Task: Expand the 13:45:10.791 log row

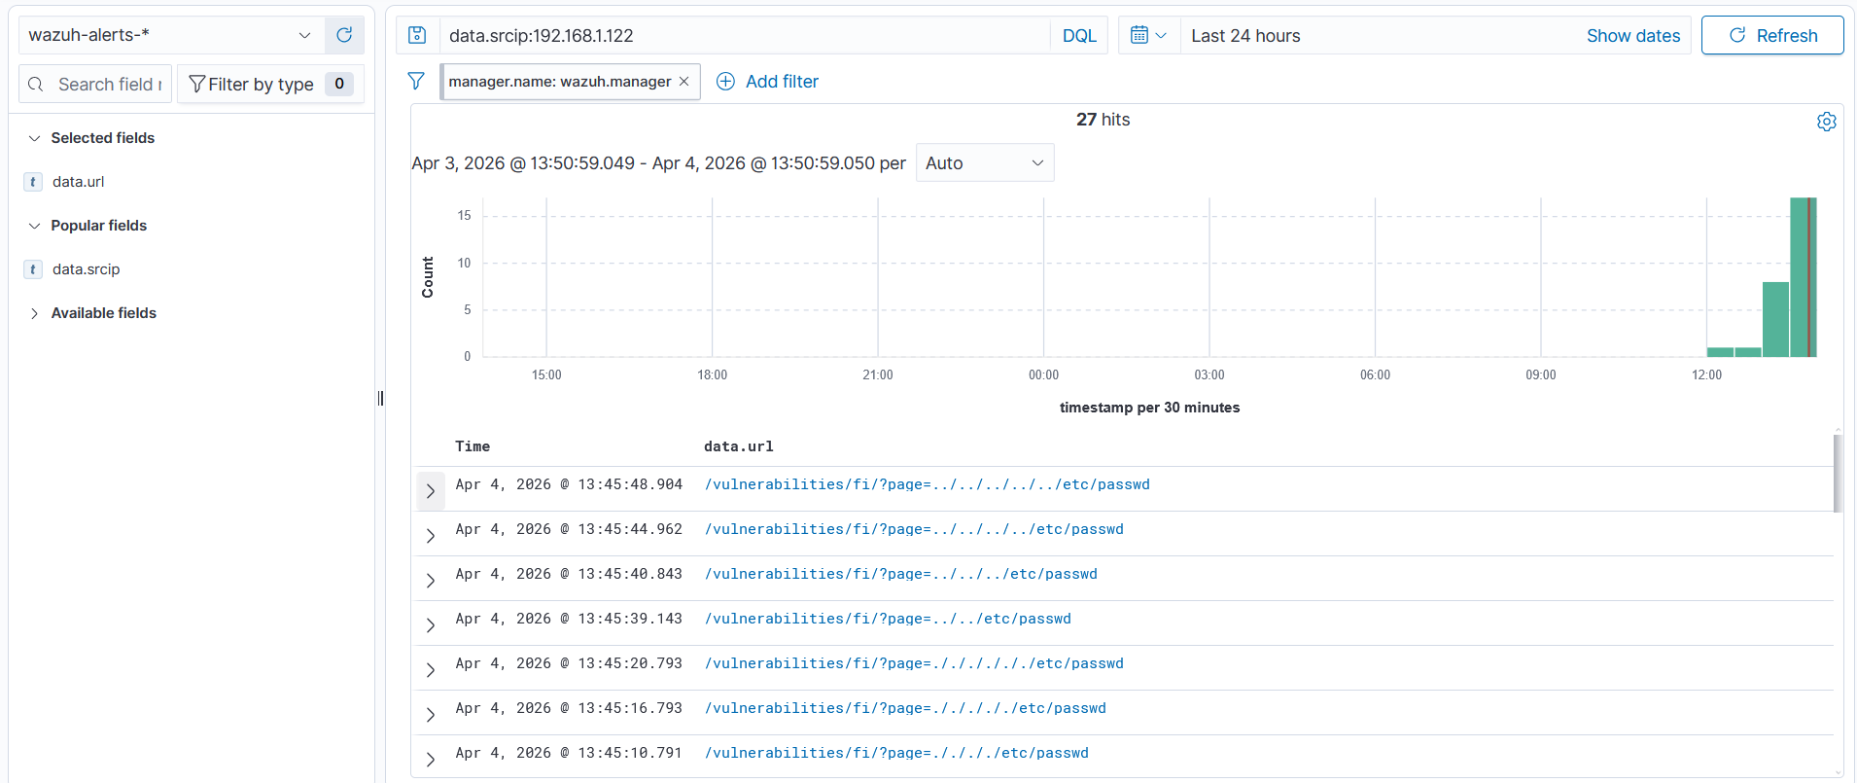Action: [x=431, y=760]
